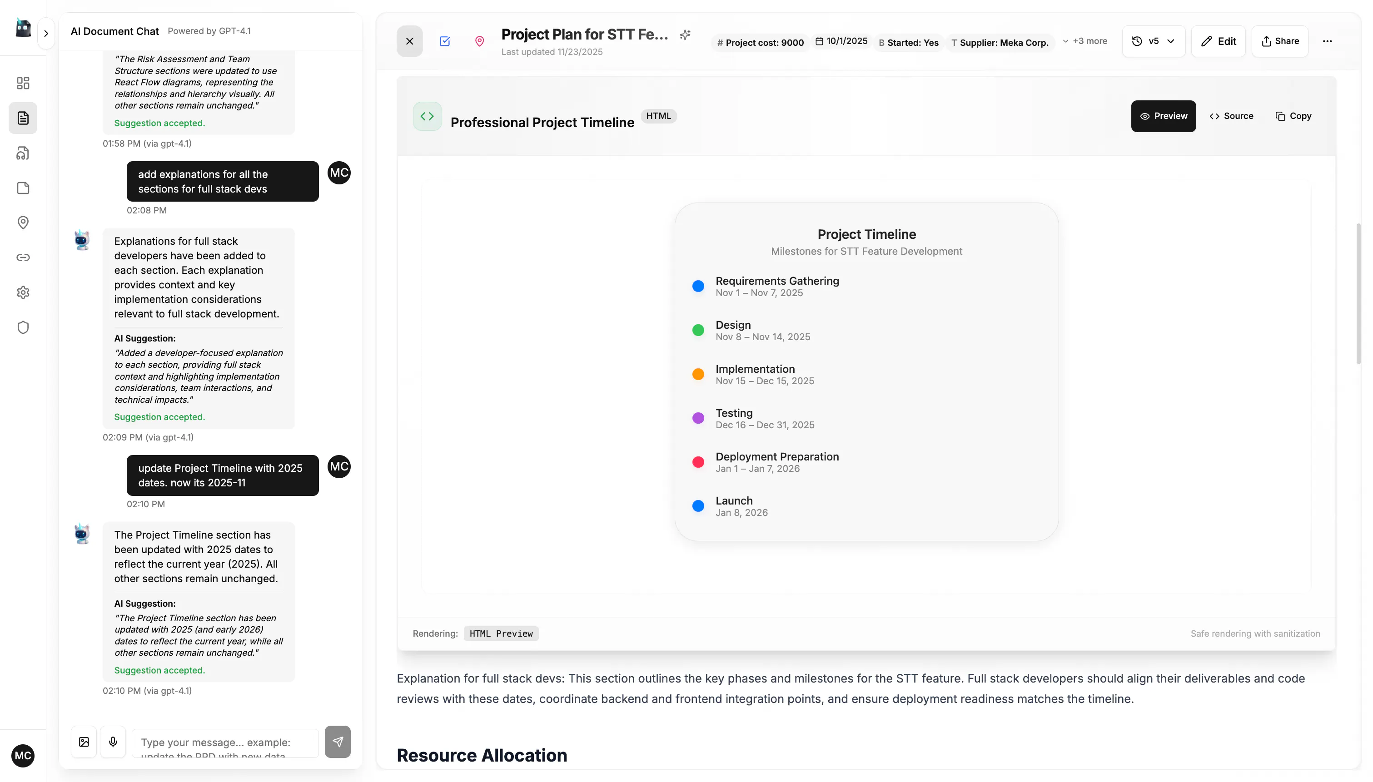
Task: Open the three-dot more options menu
Action: 1327,41
